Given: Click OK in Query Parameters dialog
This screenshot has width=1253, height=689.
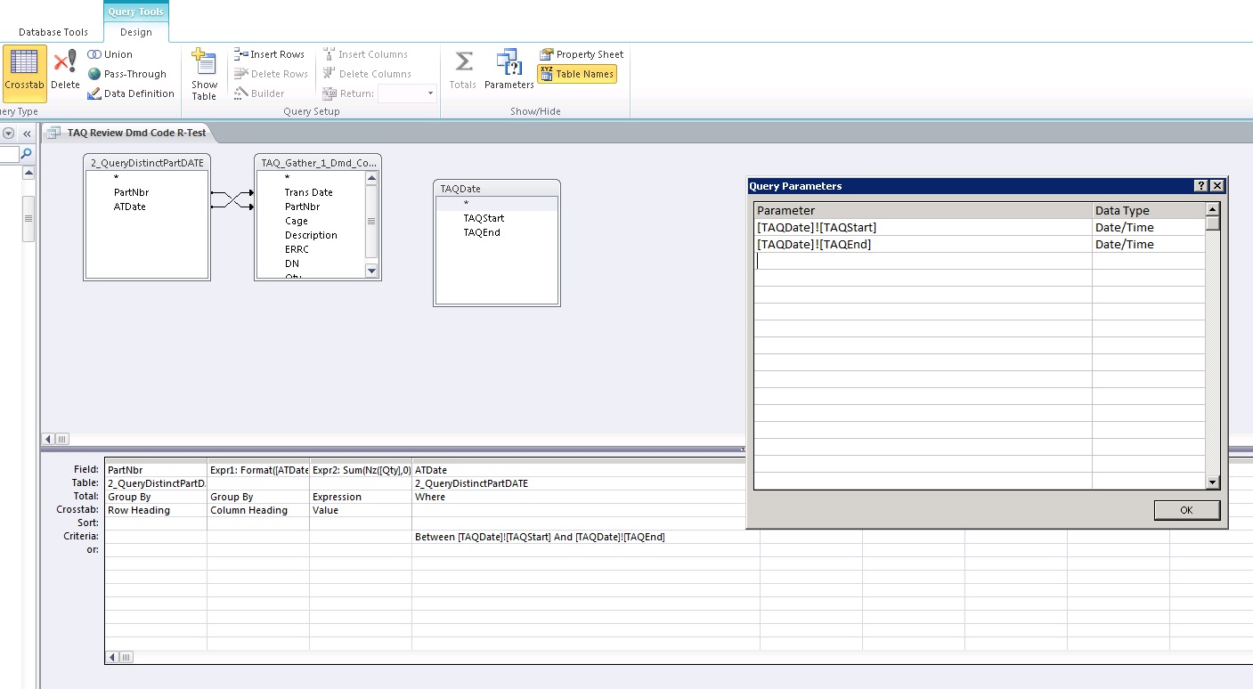Looking at the screenshot, I should (x=1186, y=510).
